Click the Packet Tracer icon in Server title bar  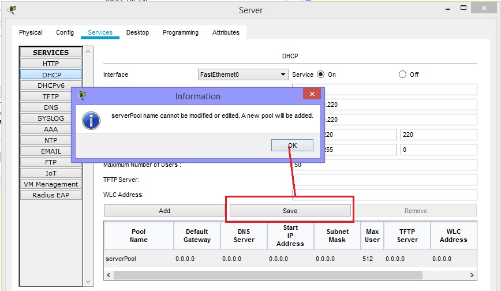click(x=12, y=10)
